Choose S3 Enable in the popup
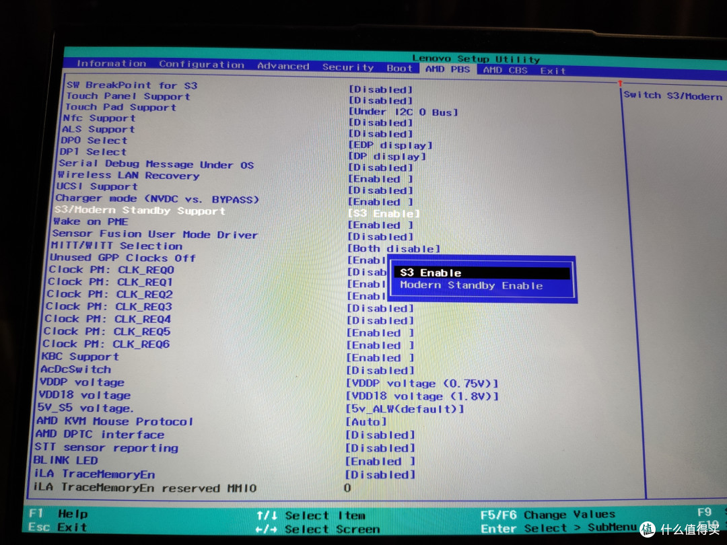This screenshot has height=545, width=727. click(481, 272)
